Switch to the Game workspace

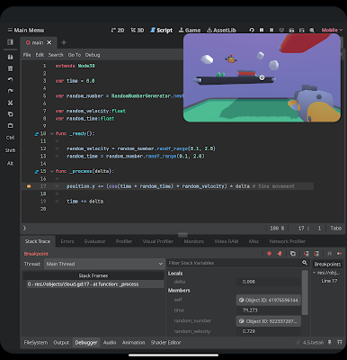[190, 30]
